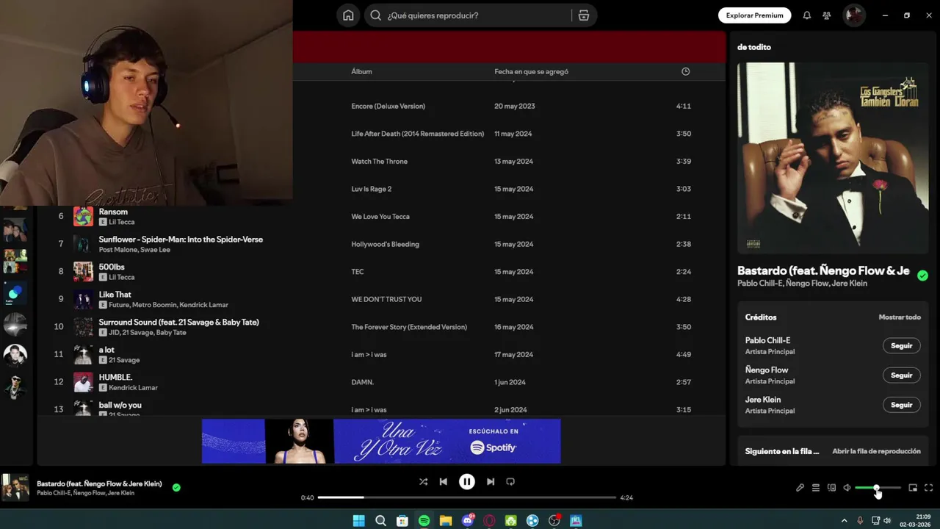Open the Encore (Deluxe Version) album link

(388, 106)
